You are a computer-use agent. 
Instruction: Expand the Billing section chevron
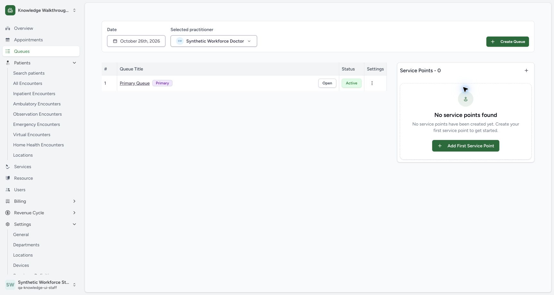click(x=74, y=201)
